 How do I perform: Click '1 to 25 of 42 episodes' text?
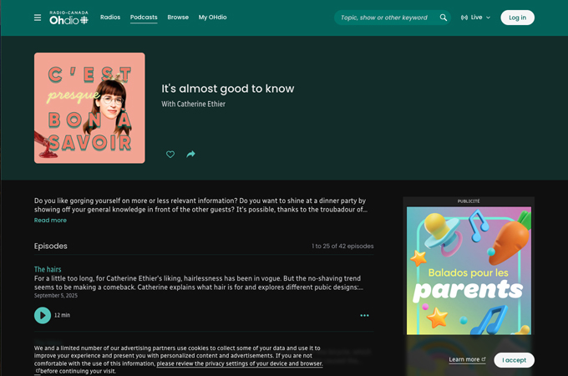(x=342, y=246)
